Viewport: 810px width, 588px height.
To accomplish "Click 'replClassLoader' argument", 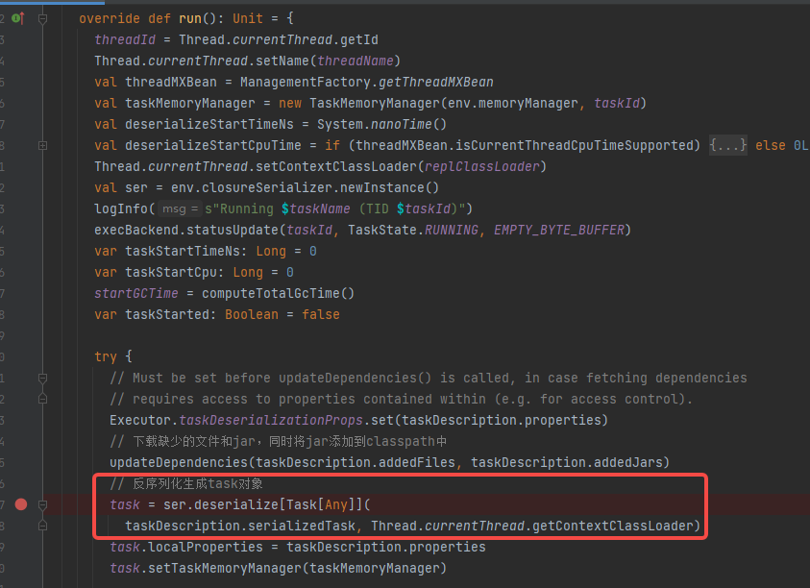I will [482, 167].
